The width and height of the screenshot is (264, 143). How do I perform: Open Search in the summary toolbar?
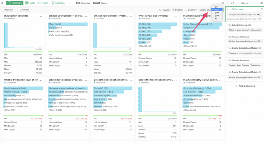pyautogui.click(x=164, y=10)
